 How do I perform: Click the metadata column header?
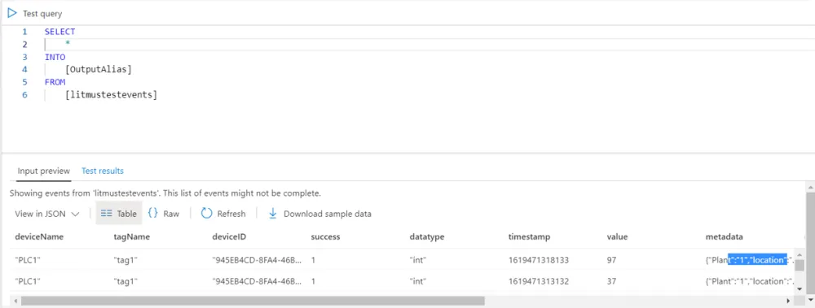click(x=724, y=236)
